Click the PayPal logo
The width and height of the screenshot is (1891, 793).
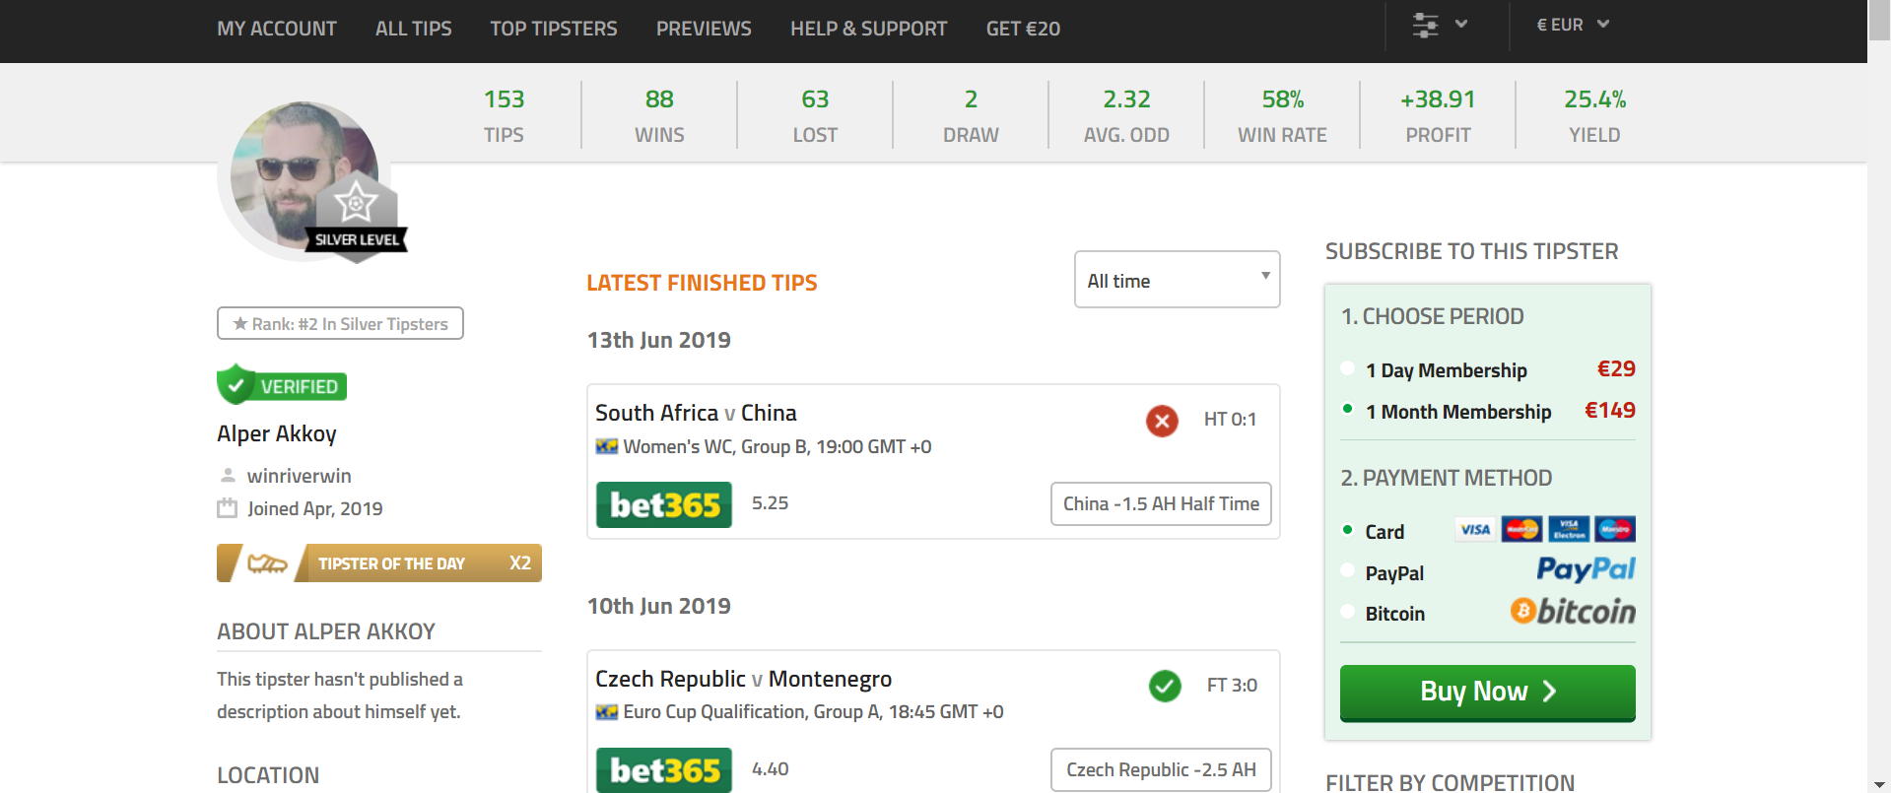tap(1586, 570)
